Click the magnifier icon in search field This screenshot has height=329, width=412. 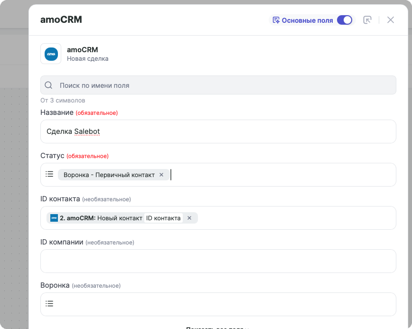(x=48, y=85)
